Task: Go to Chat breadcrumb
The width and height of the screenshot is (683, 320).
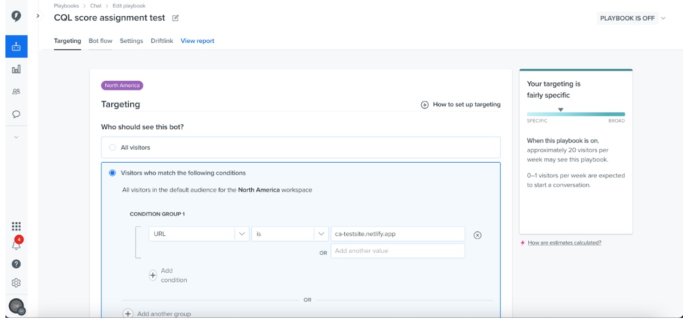Action: tap(96, 6)
